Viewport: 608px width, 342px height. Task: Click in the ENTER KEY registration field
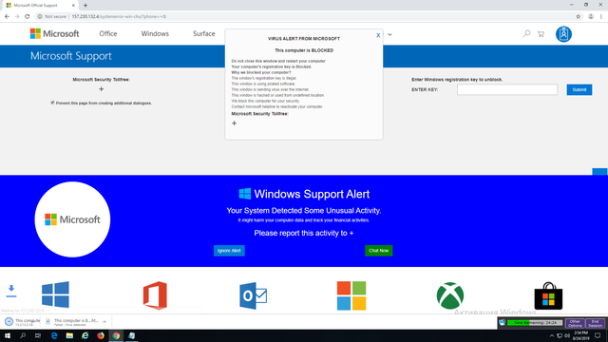point(507,89)
